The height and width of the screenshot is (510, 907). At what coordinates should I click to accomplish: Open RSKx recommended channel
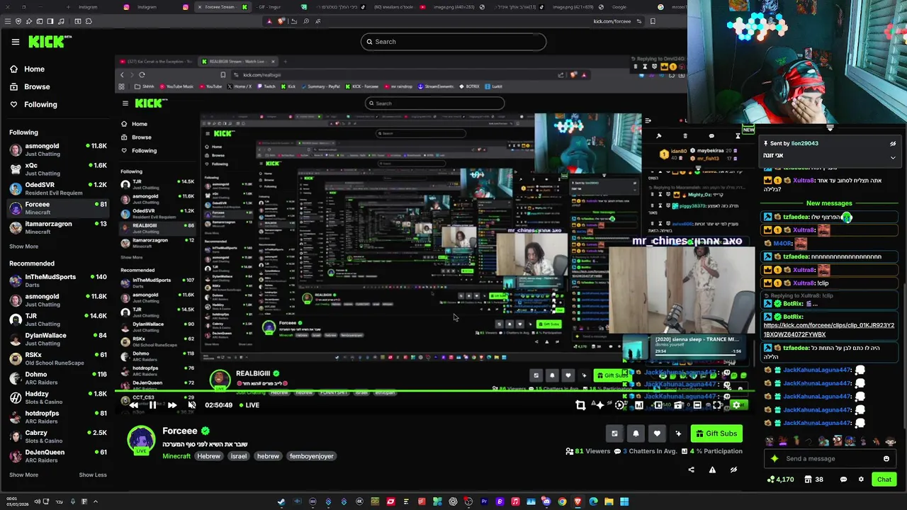click(57, 358)
